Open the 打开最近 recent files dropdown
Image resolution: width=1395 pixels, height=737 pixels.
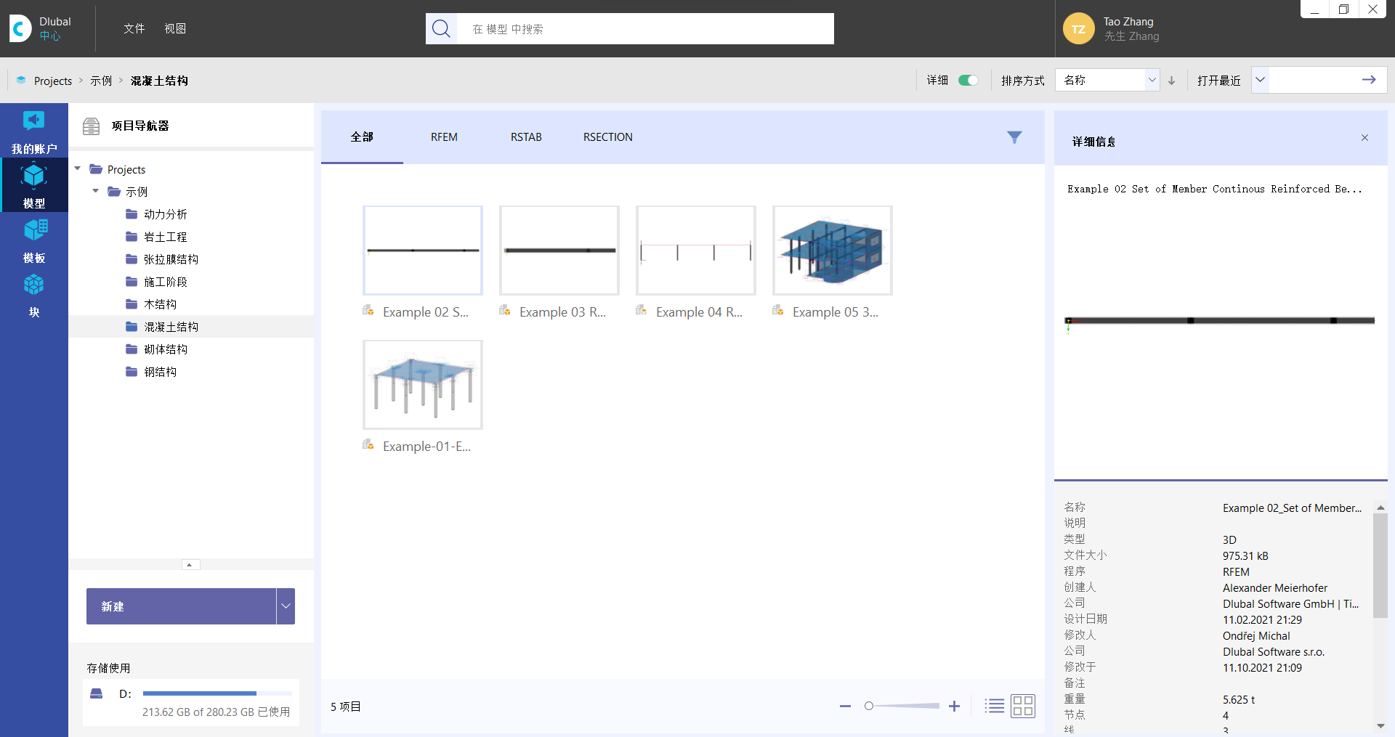[1261, 80]
